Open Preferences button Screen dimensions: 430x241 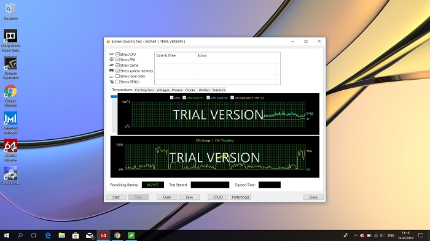(240, 197)
